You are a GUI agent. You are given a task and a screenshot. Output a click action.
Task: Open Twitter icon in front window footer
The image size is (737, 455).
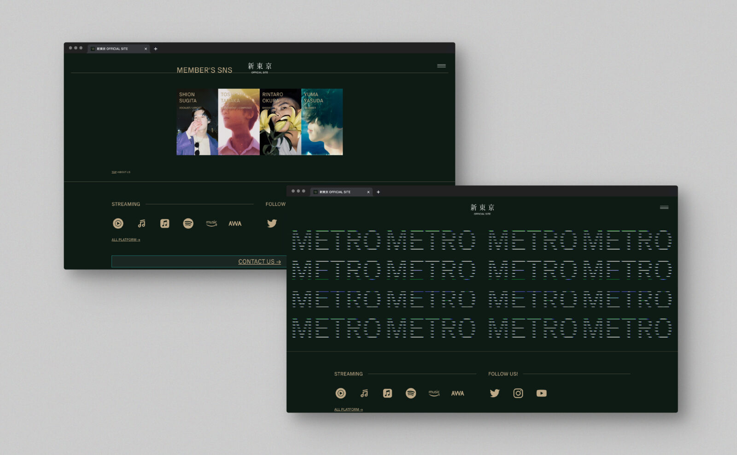tap(495, 393)
